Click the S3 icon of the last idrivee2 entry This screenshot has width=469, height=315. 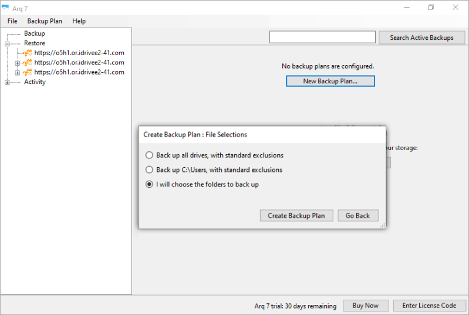28,72
